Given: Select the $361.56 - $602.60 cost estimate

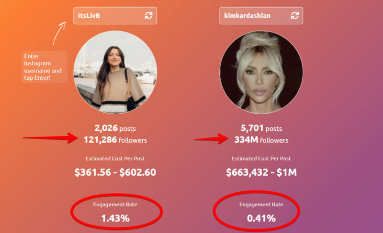Looking at the screenshot, I should (115, 172).
